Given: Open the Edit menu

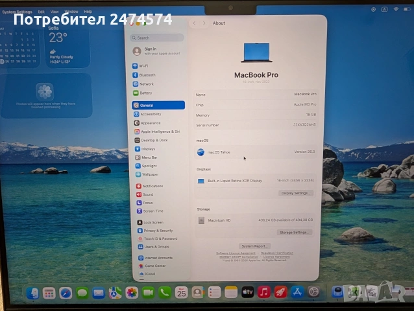Looking at the screenshot, I should click(x=41, y=12).
